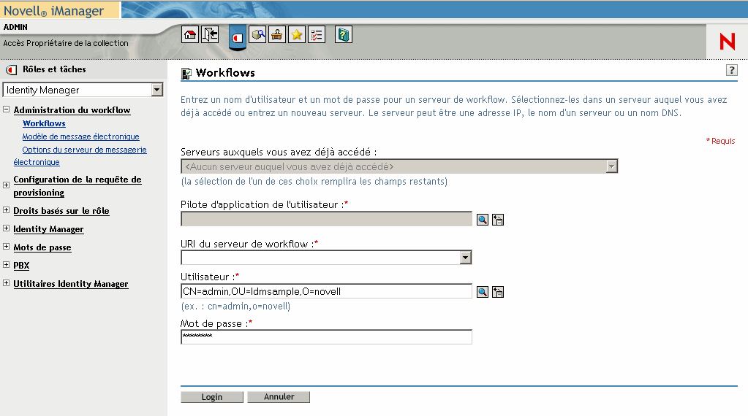Expand PBX node
This screenshot has width=748, height=416.
point(6,265)
